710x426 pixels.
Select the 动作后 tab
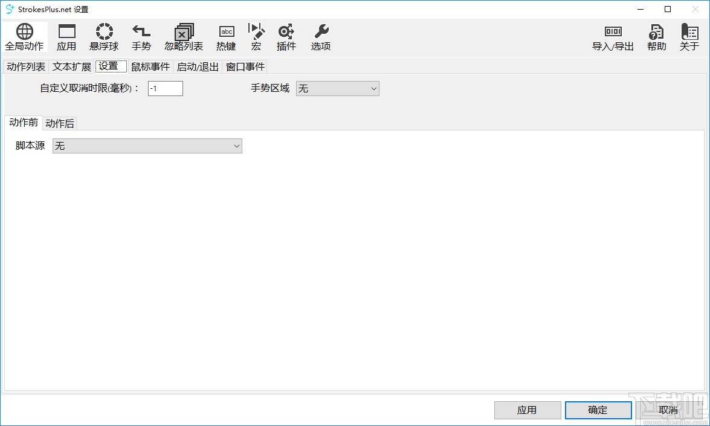coord(59,123)
